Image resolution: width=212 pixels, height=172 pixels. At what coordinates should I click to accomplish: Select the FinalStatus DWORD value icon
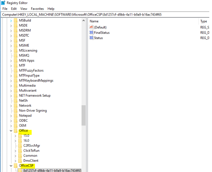tap(91, 33)
